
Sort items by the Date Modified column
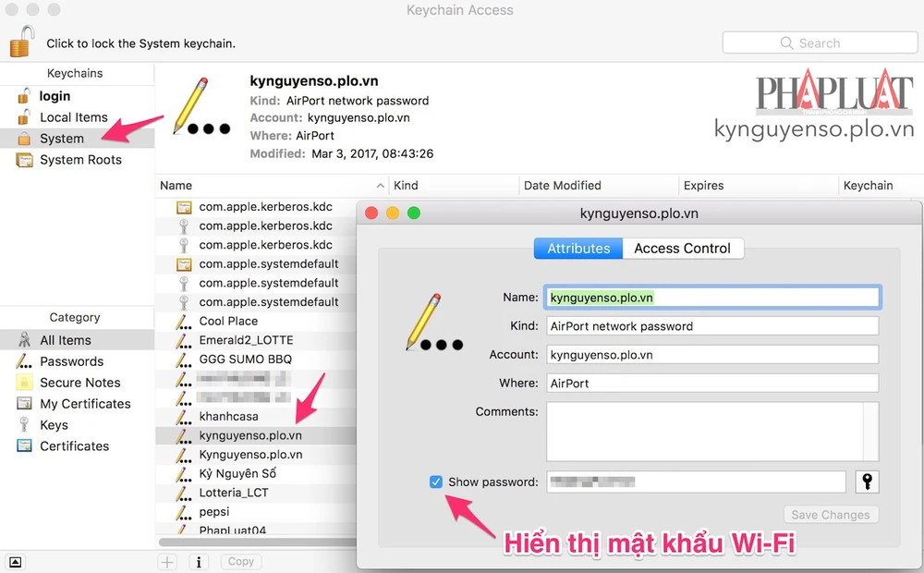[562, 185]
